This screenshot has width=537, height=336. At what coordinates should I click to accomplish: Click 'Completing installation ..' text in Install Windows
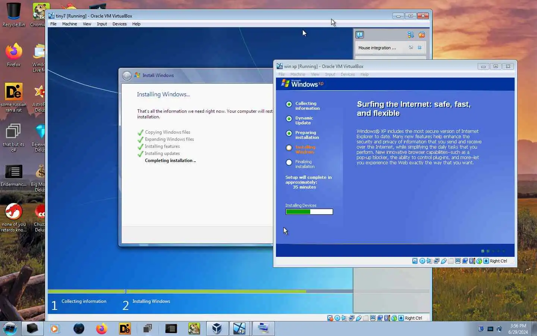(170, 161)
